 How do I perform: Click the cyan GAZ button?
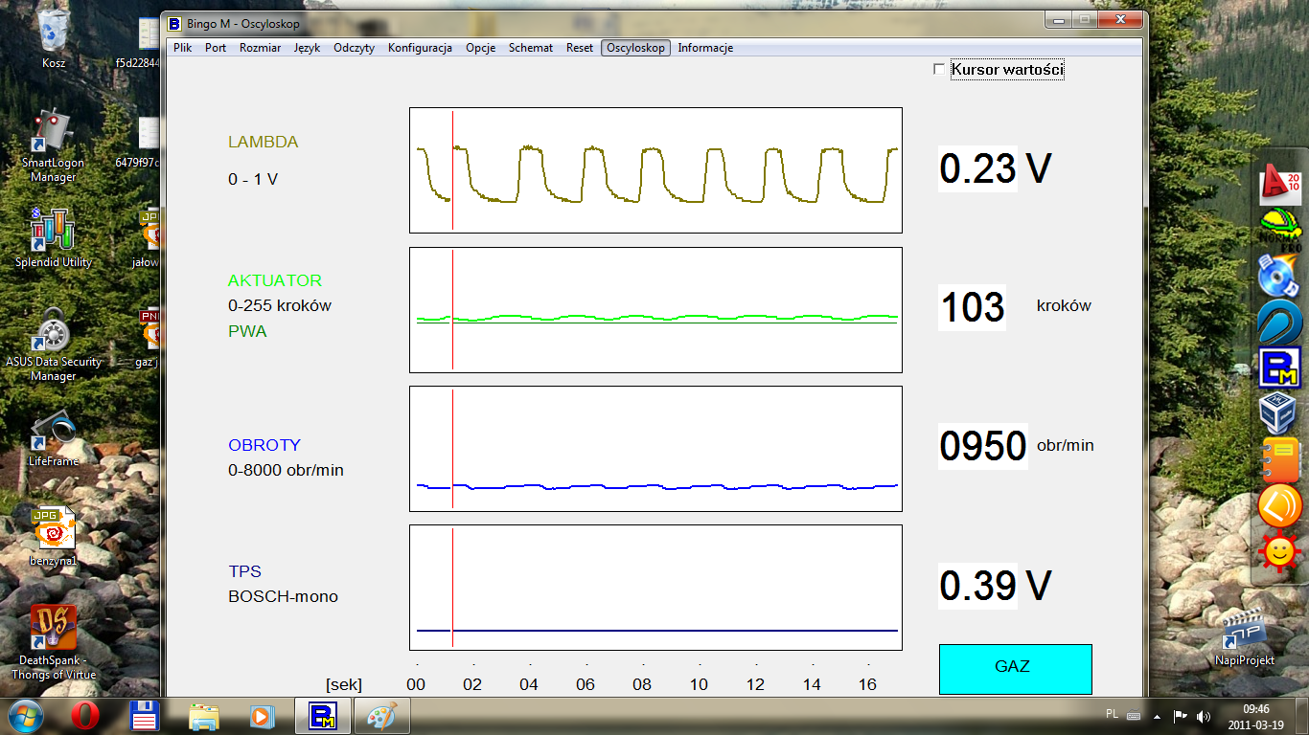click(x=1015, y=668)
